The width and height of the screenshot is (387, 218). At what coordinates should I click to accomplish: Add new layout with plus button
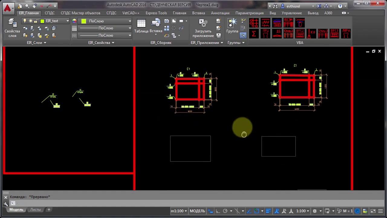click(x=49, y=210)
